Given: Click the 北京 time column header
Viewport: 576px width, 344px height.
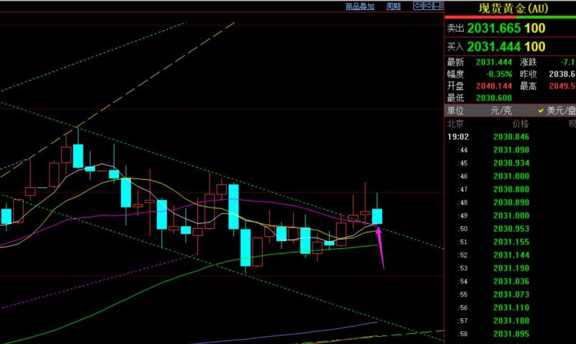Looking at the screenshot, I should (x=455, y=124).
